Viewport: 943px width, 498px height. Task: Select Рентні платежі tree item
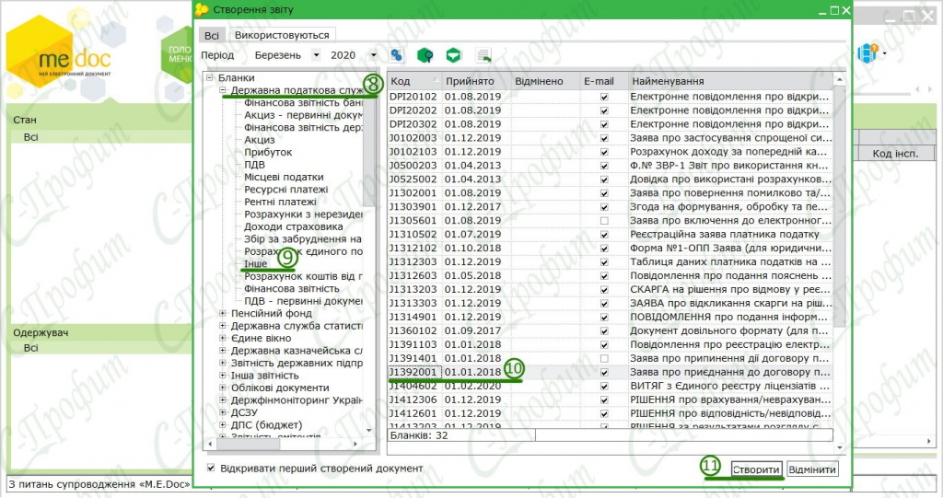point(280,203)
